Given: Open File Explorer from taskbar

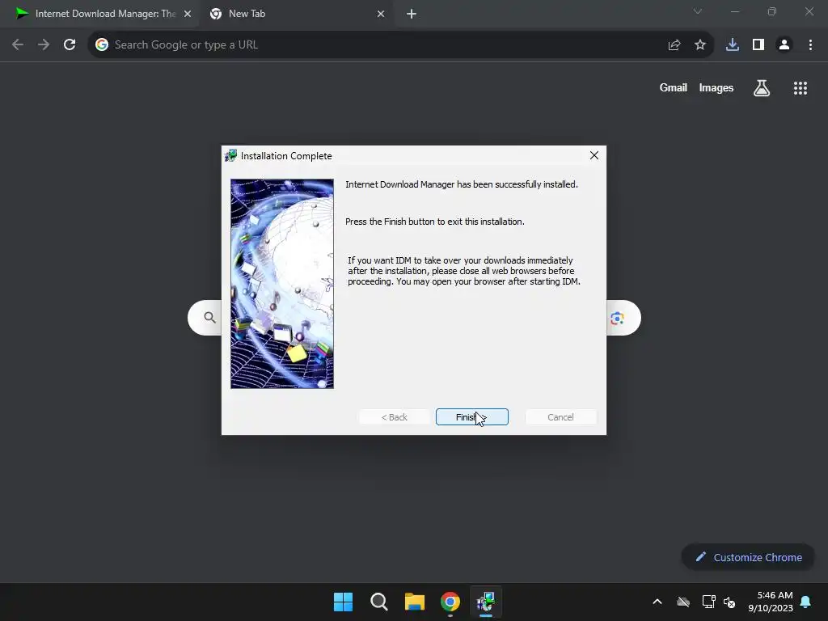Looking at the screenshot, I should click(x=415, y=602).
